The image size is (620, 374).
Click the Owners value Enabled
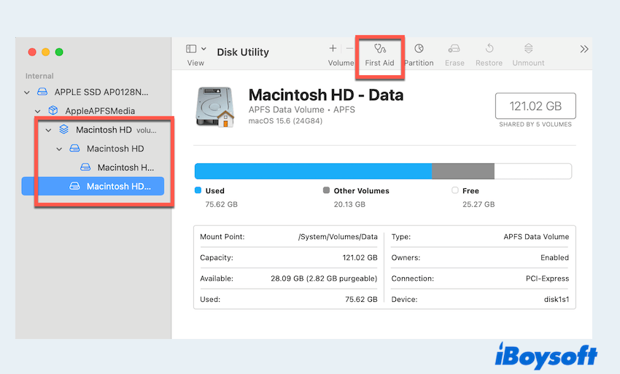pos(555,258)
